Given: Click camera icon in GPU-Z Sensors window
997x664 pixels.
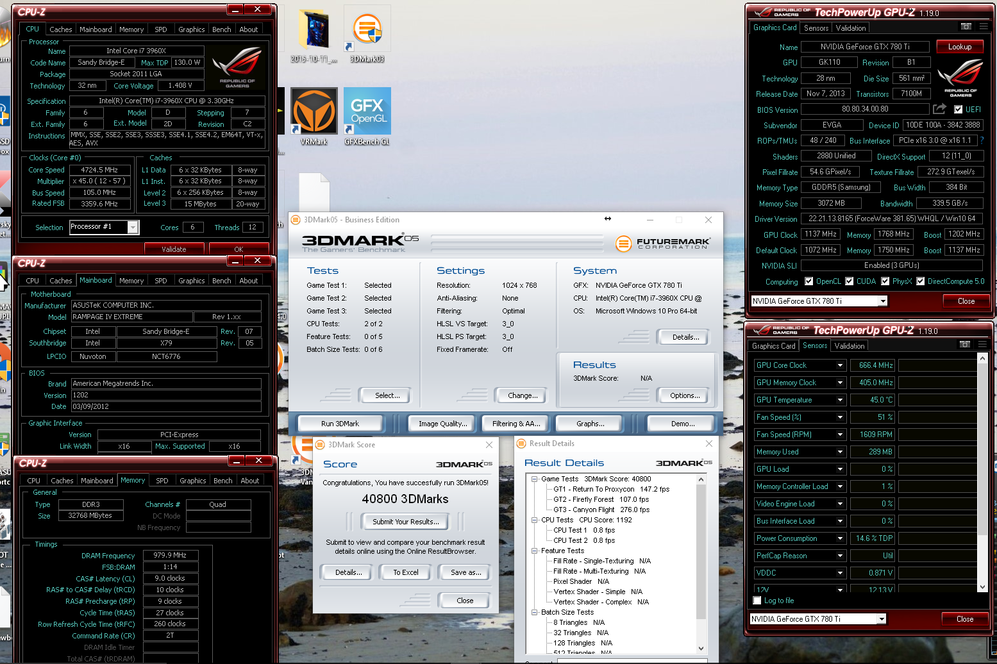Looking at the screenshot, I should point(964,344).
